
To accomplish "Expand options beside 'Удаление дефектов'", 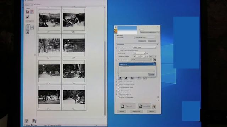I will pyautogui.click(x=117, y=94).
